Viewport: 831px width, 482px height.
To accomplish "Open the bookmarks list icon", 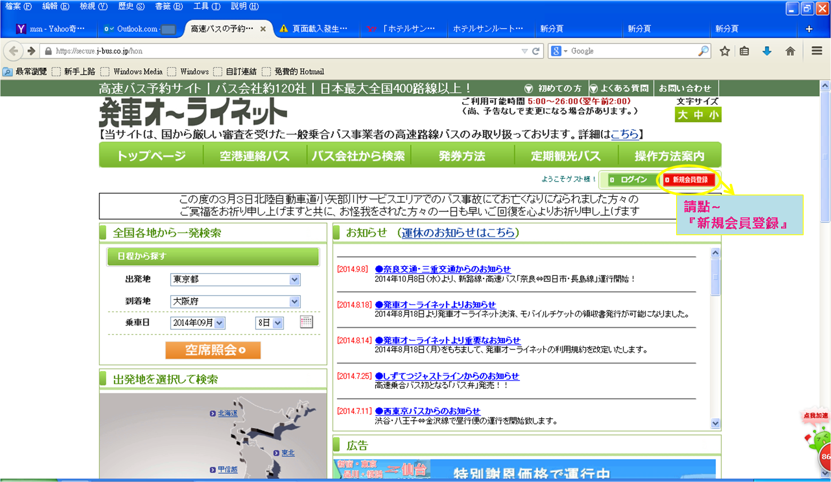I will pyautogui.click(x=745, y=51).
